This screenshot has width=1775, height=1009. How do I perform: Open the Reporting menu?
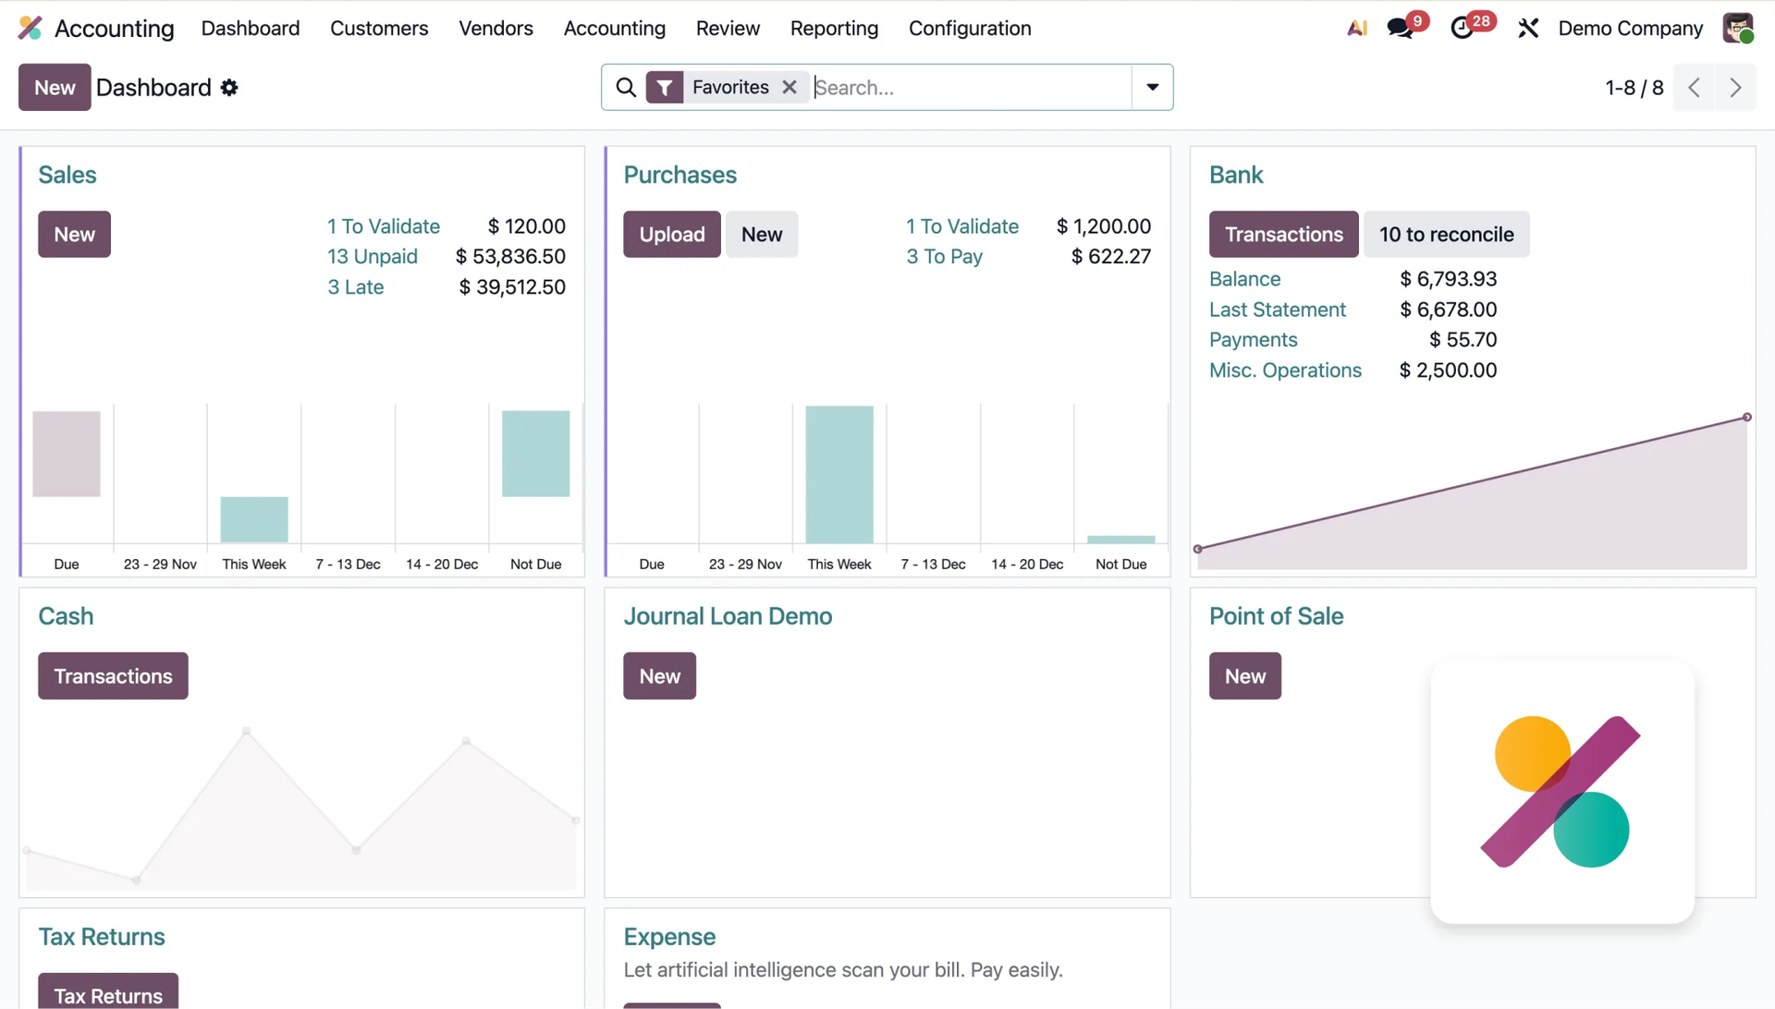click(x=834, y=29)
